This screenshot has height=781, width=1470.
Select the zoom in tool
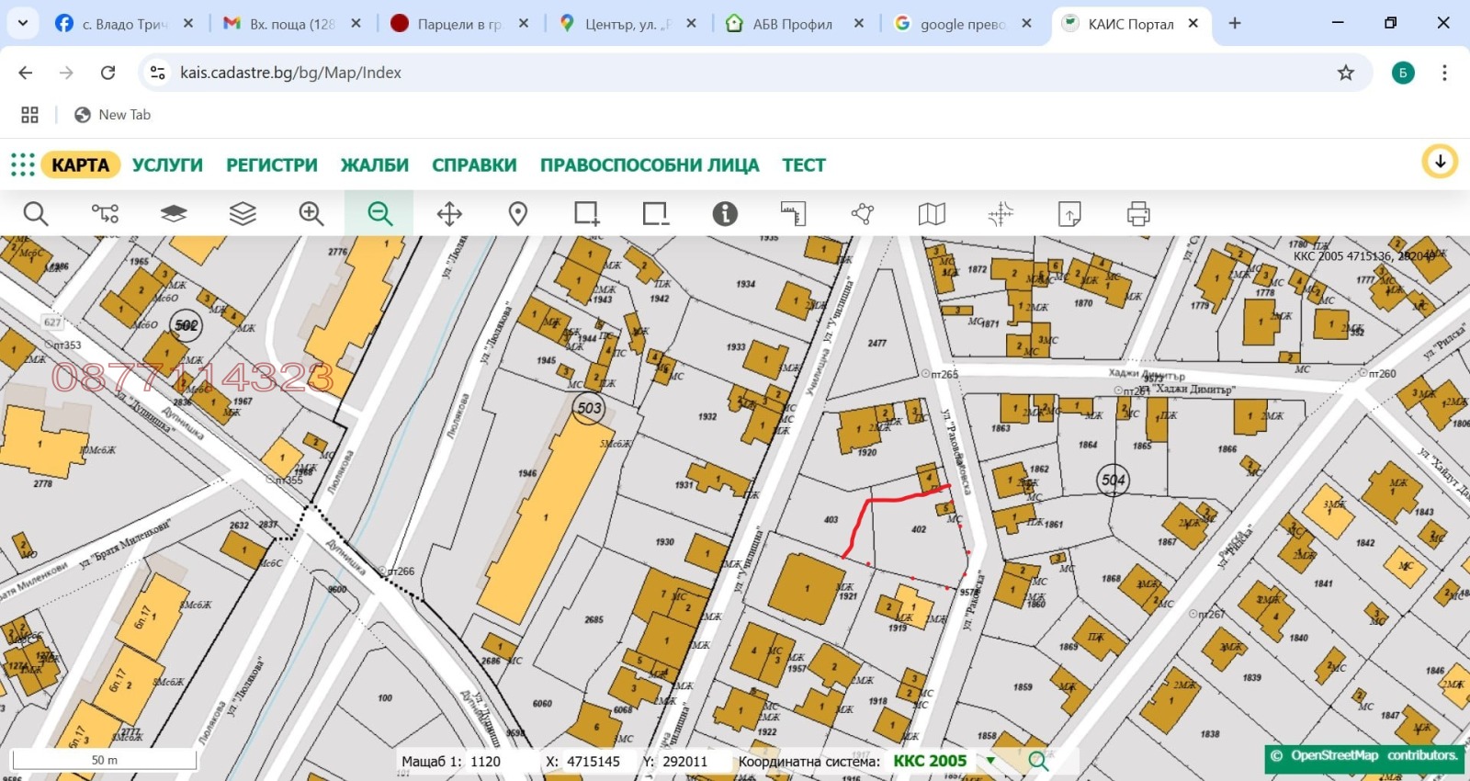pos(311,214)
